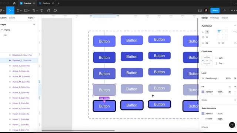Toggle independent padding icon
The height and width of the screenshot is (133, 237).
(x=235, y=43)
